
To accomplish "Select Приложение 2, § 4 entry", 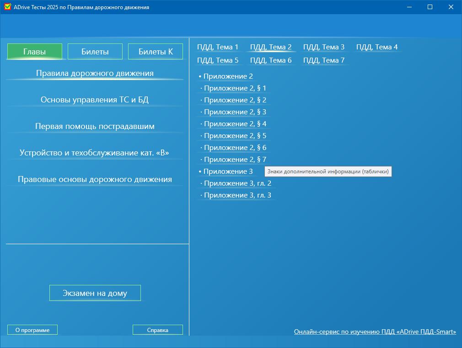I will coord(235,124).
